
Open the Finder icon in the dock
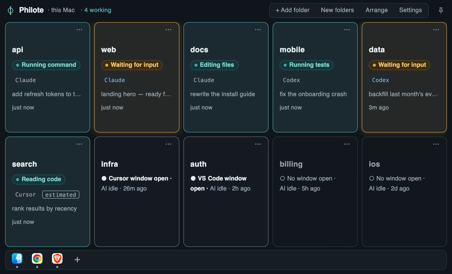tap(17, 258)
